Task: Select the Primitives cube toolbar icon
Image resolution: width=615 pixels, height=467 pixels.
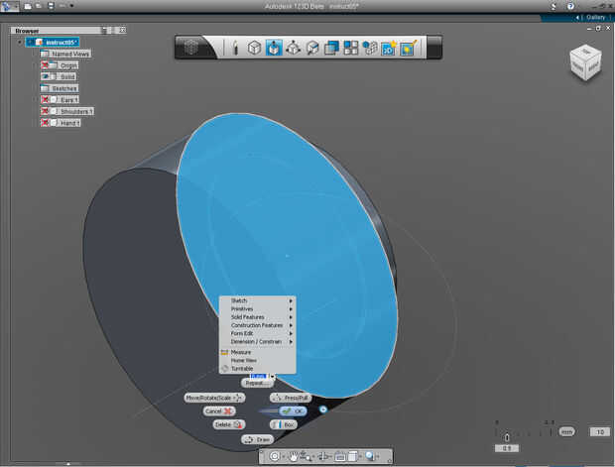Action: pyautogui.click(x=254, y=48)
